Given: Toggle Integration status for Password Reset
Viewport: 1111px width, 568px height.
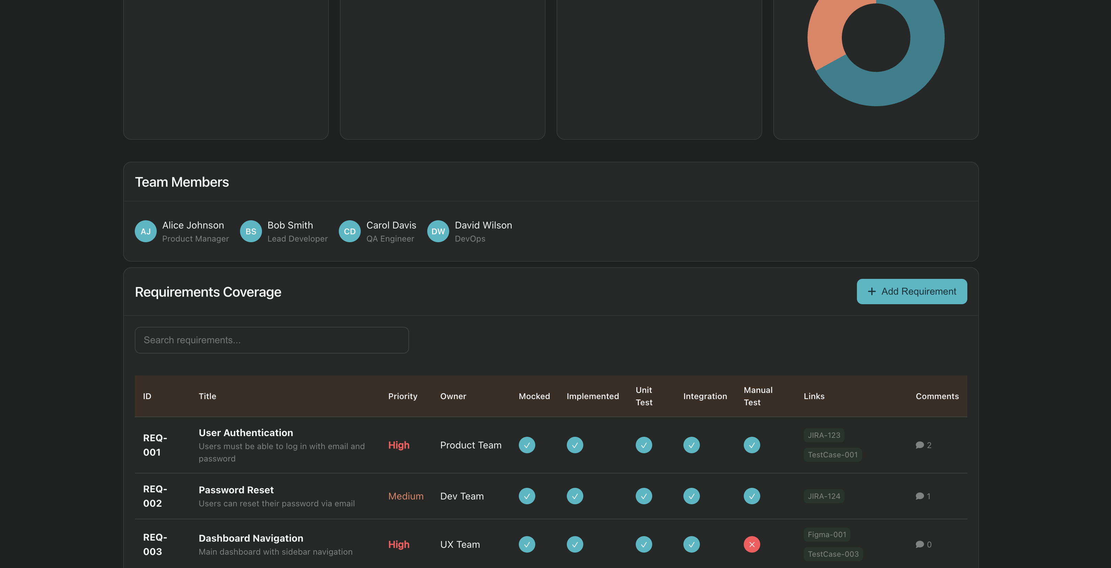Looking at the screenshot, I should tap(691, 496).
